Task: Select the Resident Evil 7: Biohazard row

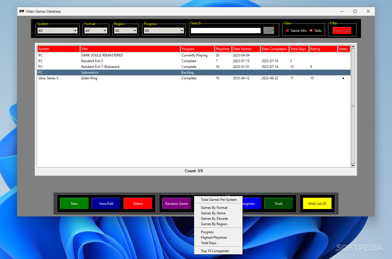Action: tap(194, 67)
